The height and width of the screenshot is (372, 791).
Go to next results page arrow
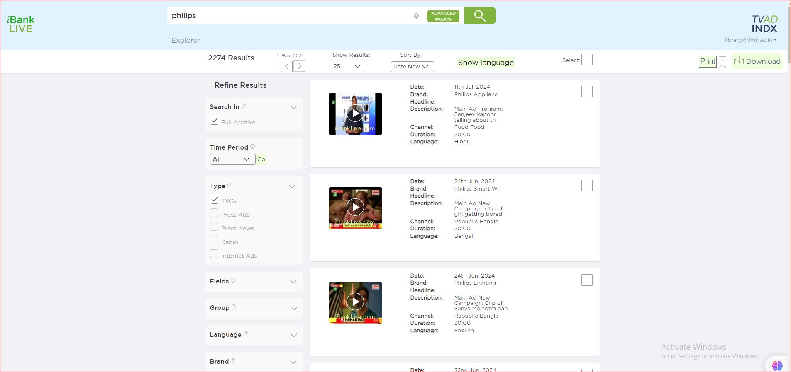coord(299,66)
